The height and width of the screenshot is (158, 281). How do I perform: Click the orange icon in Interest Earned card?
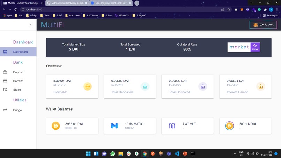click(x=260, y=86)
